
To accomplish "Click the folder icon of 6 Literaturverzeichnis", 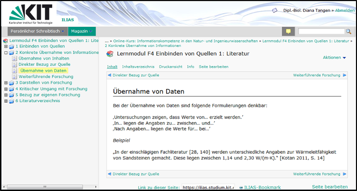I will pos(11,101).
